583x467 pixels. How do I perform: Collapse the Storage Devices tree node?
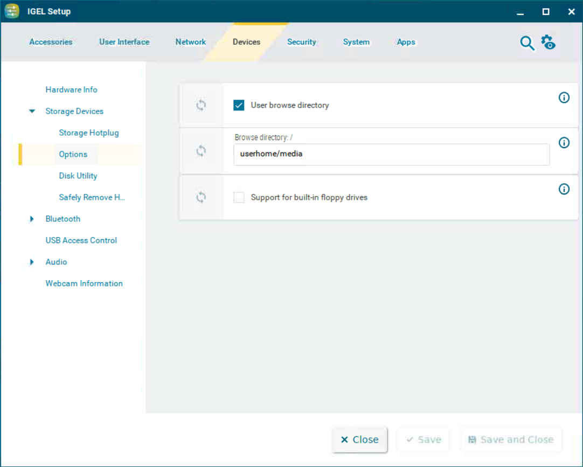pyautogui.click(x=32, y=111)
